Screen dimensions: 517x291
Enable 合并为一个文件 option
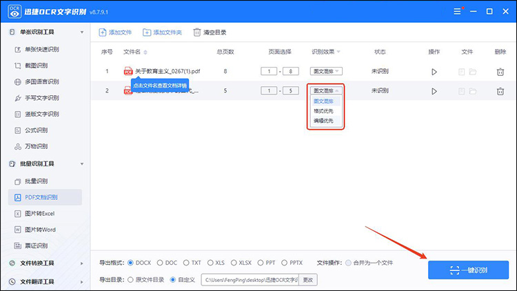(x=348, y=263)
